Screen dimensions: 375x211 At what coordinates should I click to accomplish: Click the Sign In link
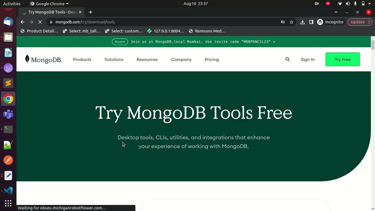(x=308, y=59)
